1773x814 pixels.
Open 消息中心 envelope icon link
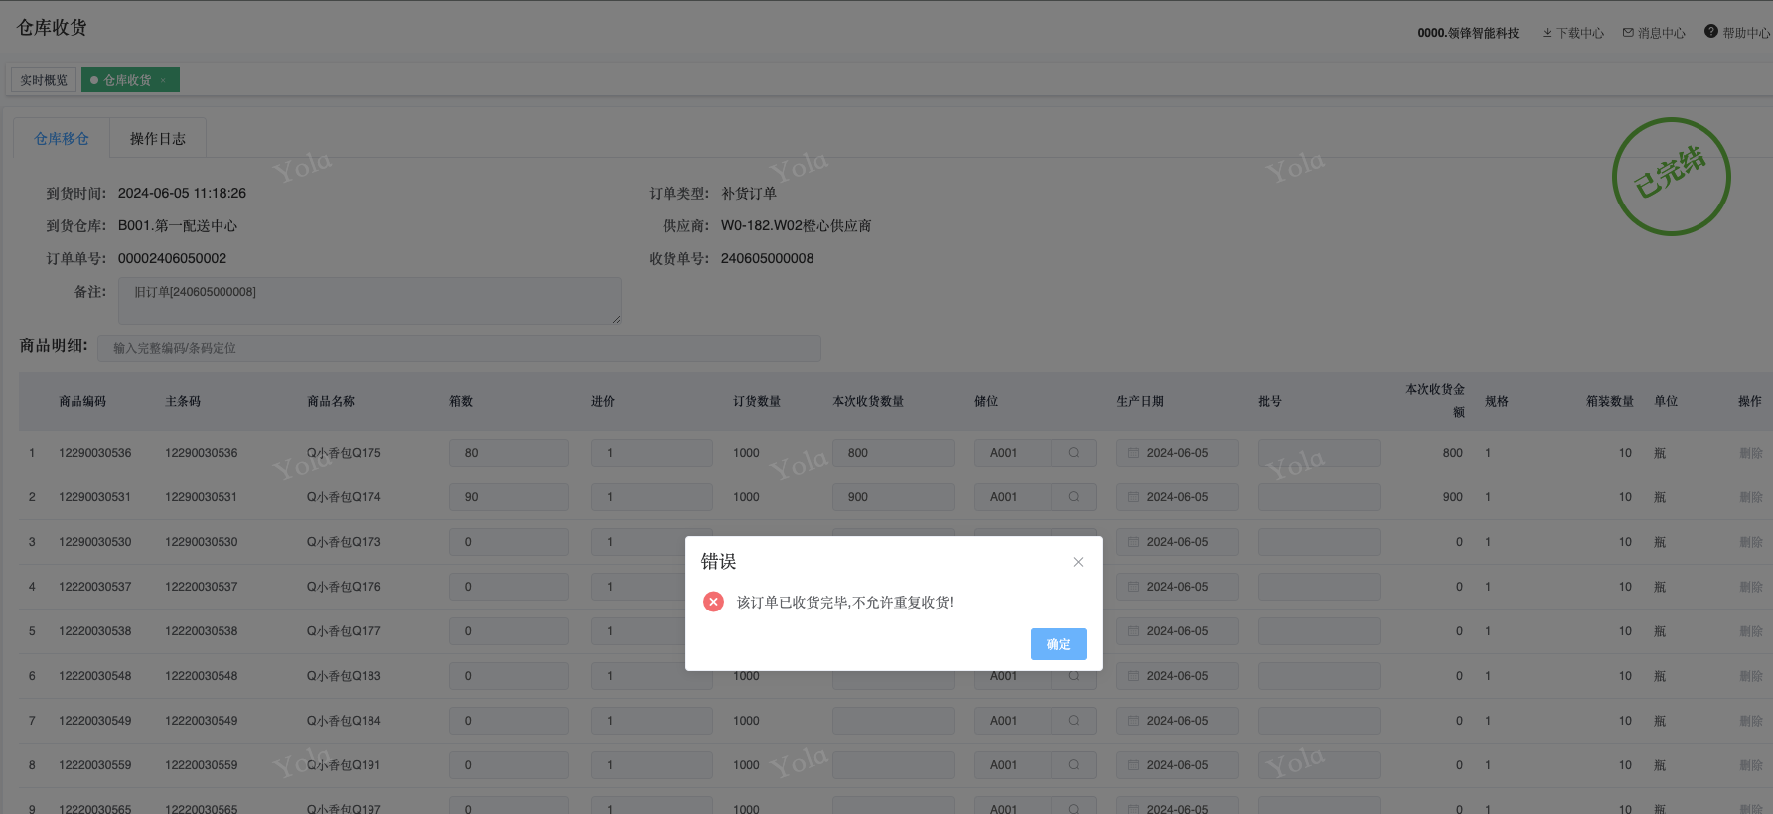point(1654,33)
